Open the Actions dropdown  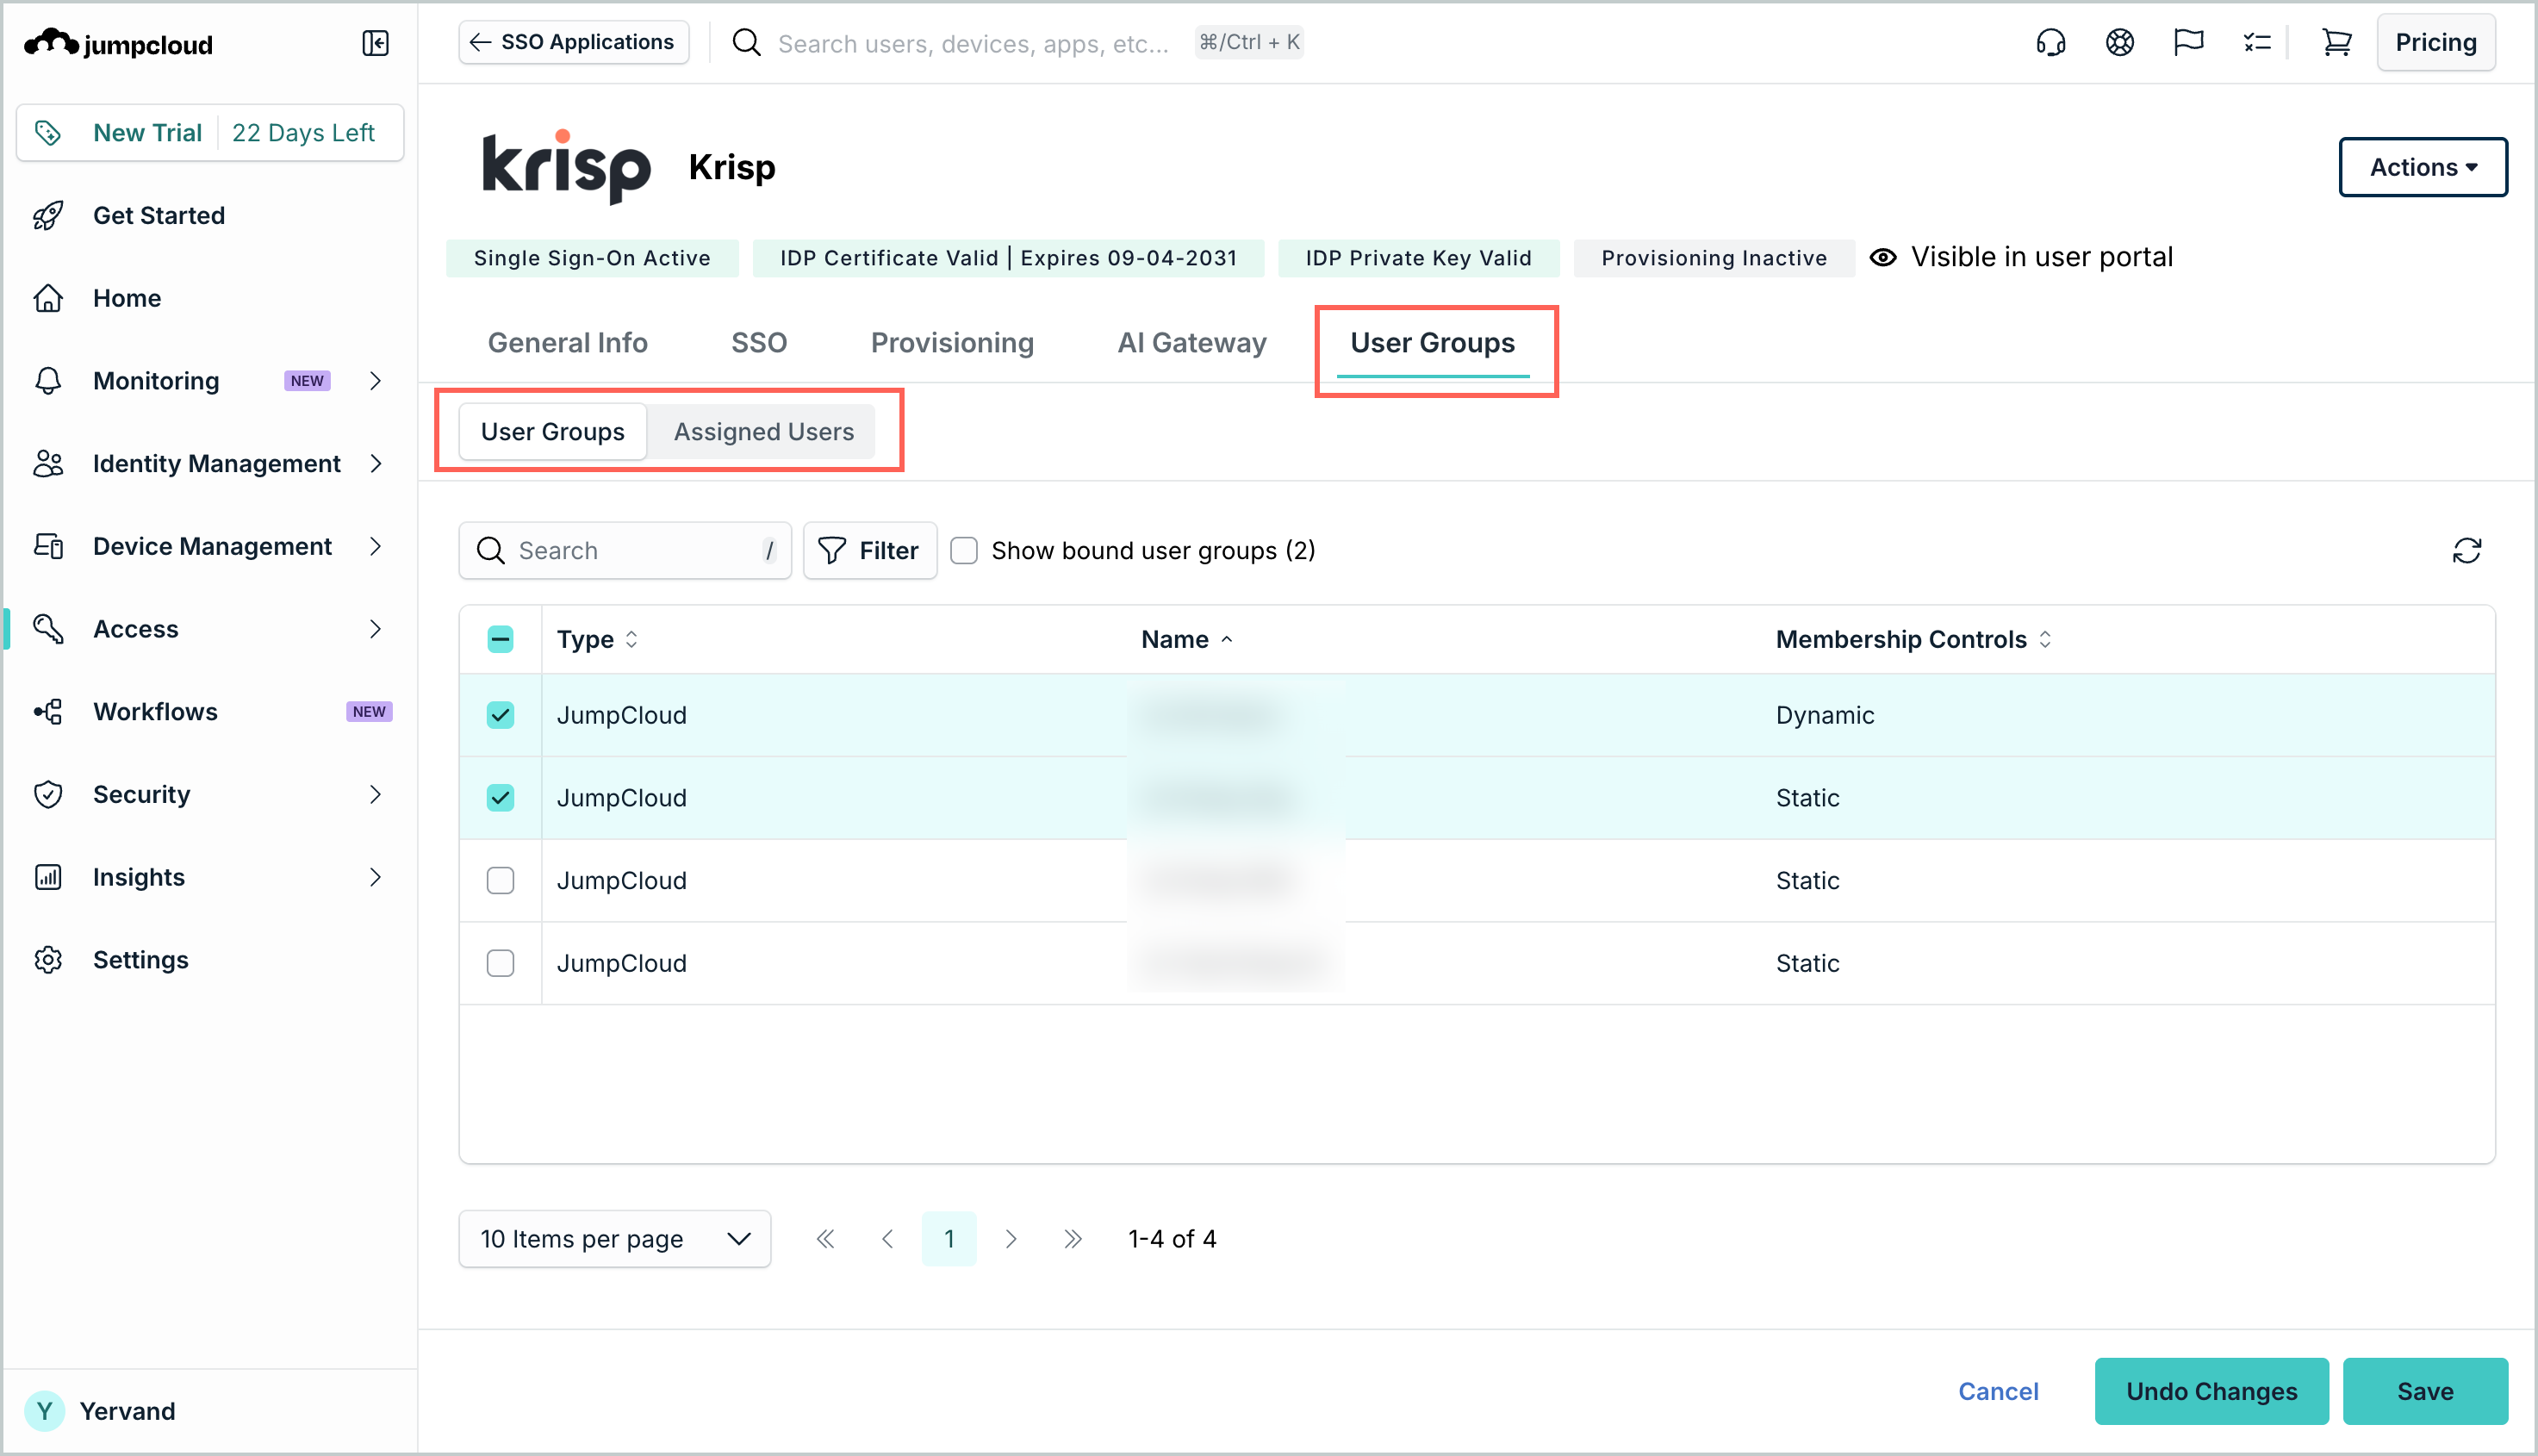tap(2422, 167)
